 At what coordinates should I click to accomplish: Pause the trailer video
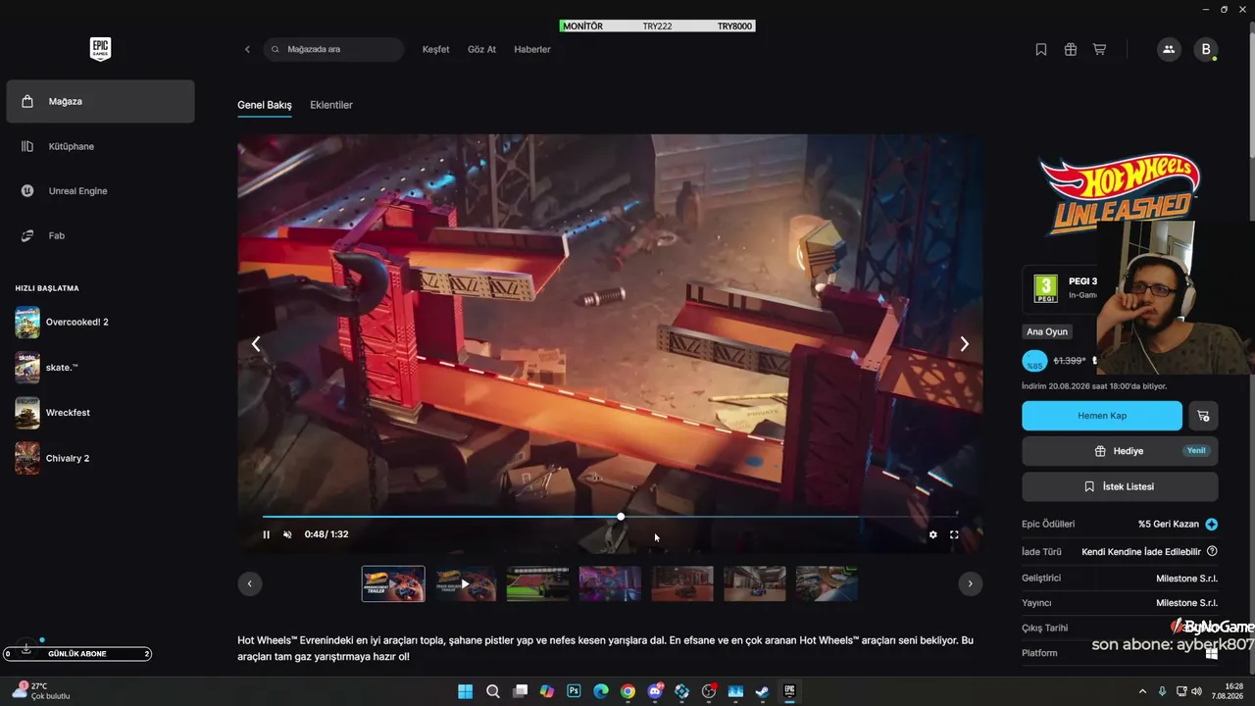tap(266, 534)
